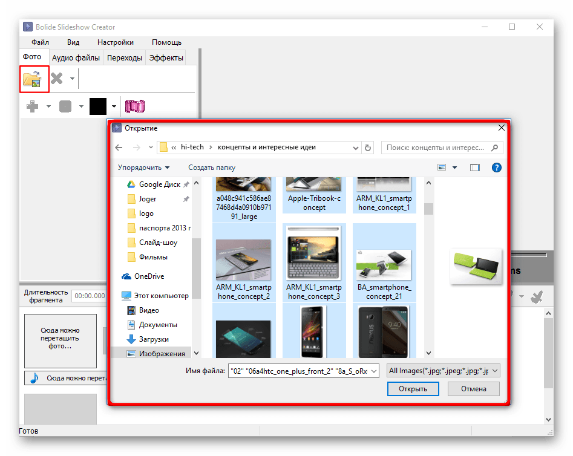Click the delete photo X icon
Viewport: 573px width, 456px height.
pos(57,79)
